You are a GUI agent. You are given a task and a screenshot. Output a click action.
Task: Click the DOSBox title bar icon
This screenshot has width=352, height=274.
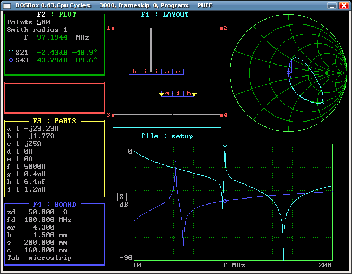click(x=7, y=5)
